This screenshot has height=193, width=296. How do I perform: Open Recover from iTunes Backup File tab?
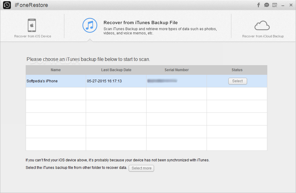140,23
